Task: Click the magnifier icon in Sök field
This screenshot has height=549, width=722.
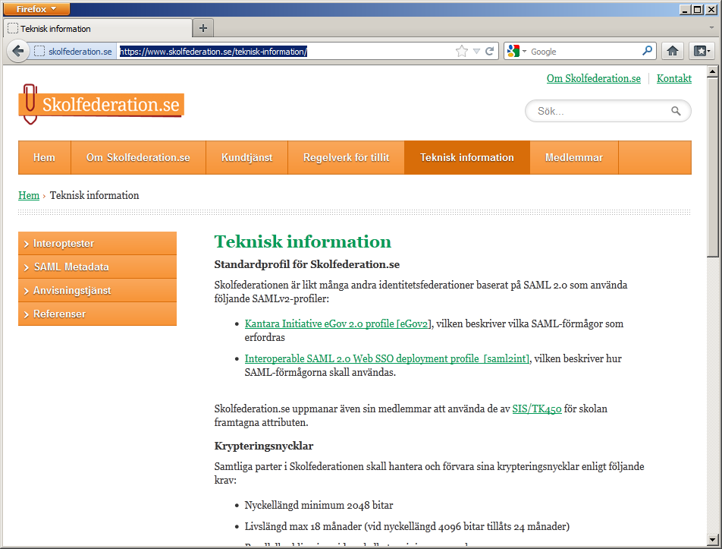Action: (676, 111)
